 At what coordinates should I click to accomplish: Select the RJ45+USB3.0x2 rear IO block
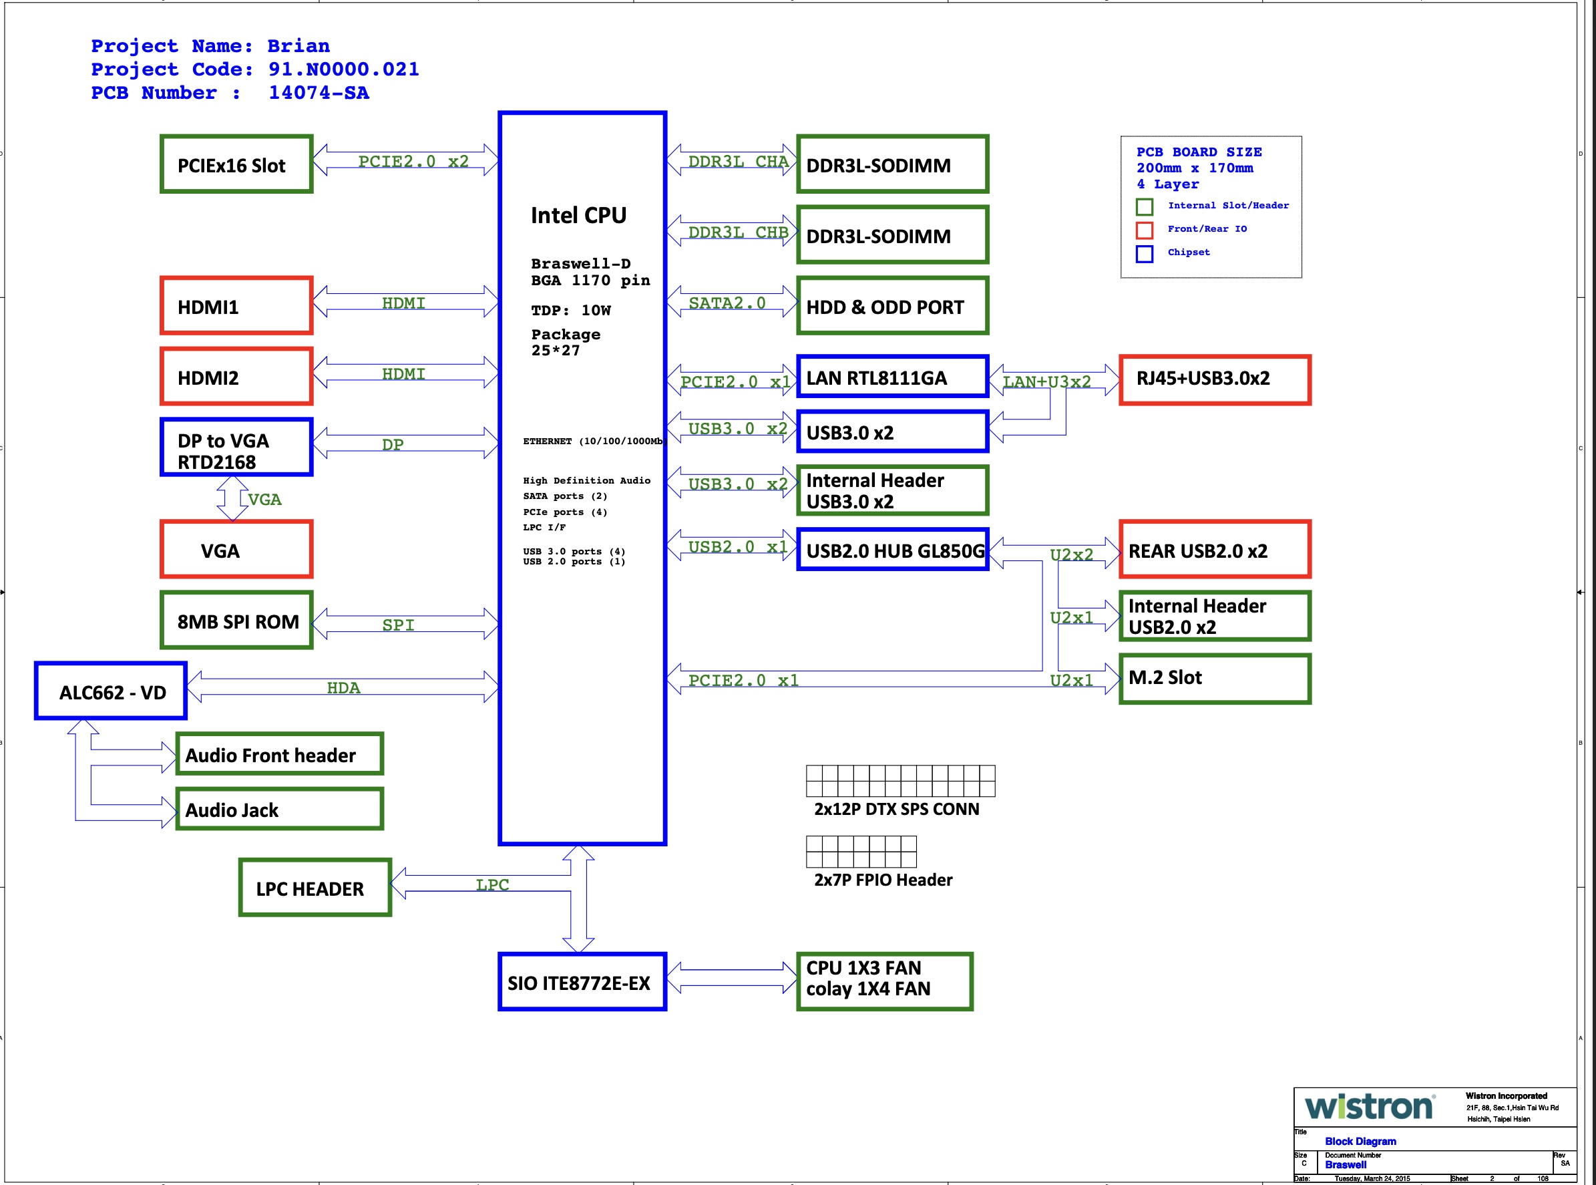(1214, 379)
